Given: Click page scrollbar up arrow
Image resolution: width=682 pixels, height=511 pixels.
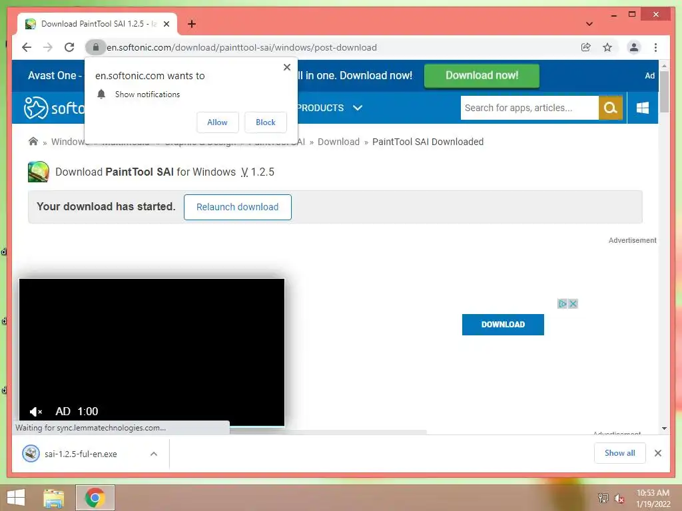Looking at the screenshot, I should (664, 66).
